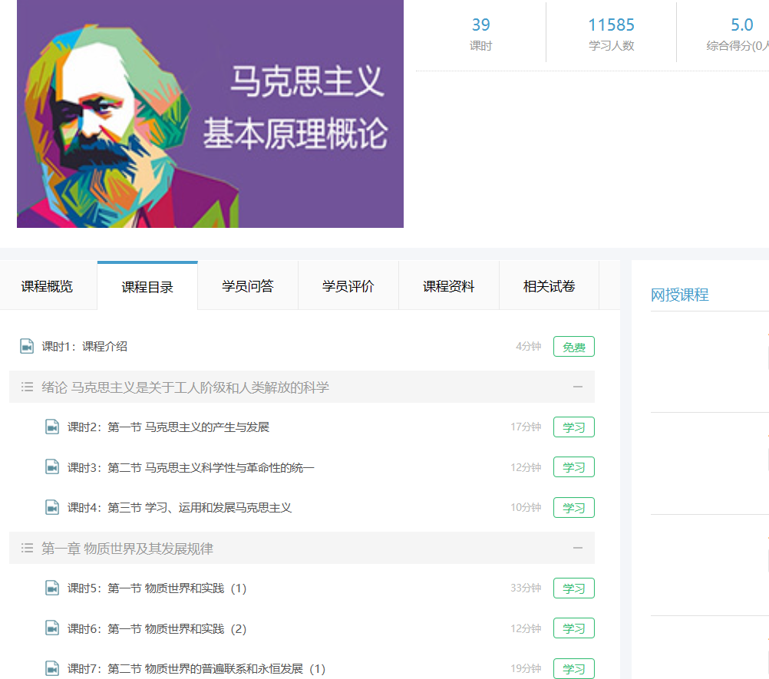Click video icon beside 课时3 lesson
The height and width of the screenshot is (679, 769).
pyautogui.click(x=52, y=466)
